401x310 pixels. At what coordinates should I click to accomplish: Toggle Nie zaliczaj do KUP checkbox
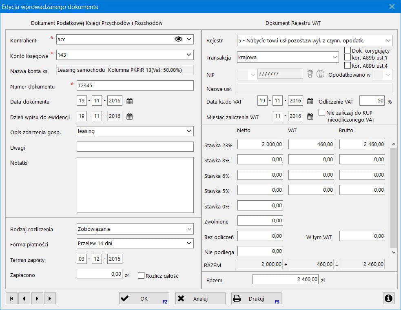(x=322, y=112)
